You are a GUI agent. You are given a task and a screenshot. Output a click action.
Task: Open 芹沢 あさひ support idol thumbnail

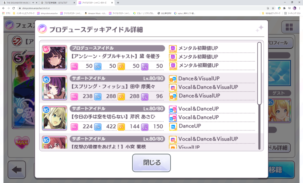(x=55, y=118)
